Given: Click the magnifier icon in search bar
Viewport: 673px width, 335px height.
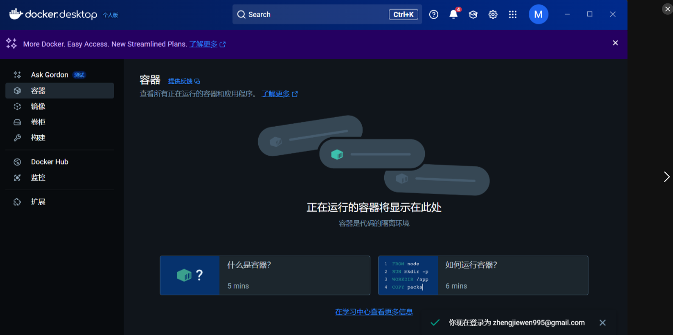Looking at the screenshot, I should tap(241, 14).
